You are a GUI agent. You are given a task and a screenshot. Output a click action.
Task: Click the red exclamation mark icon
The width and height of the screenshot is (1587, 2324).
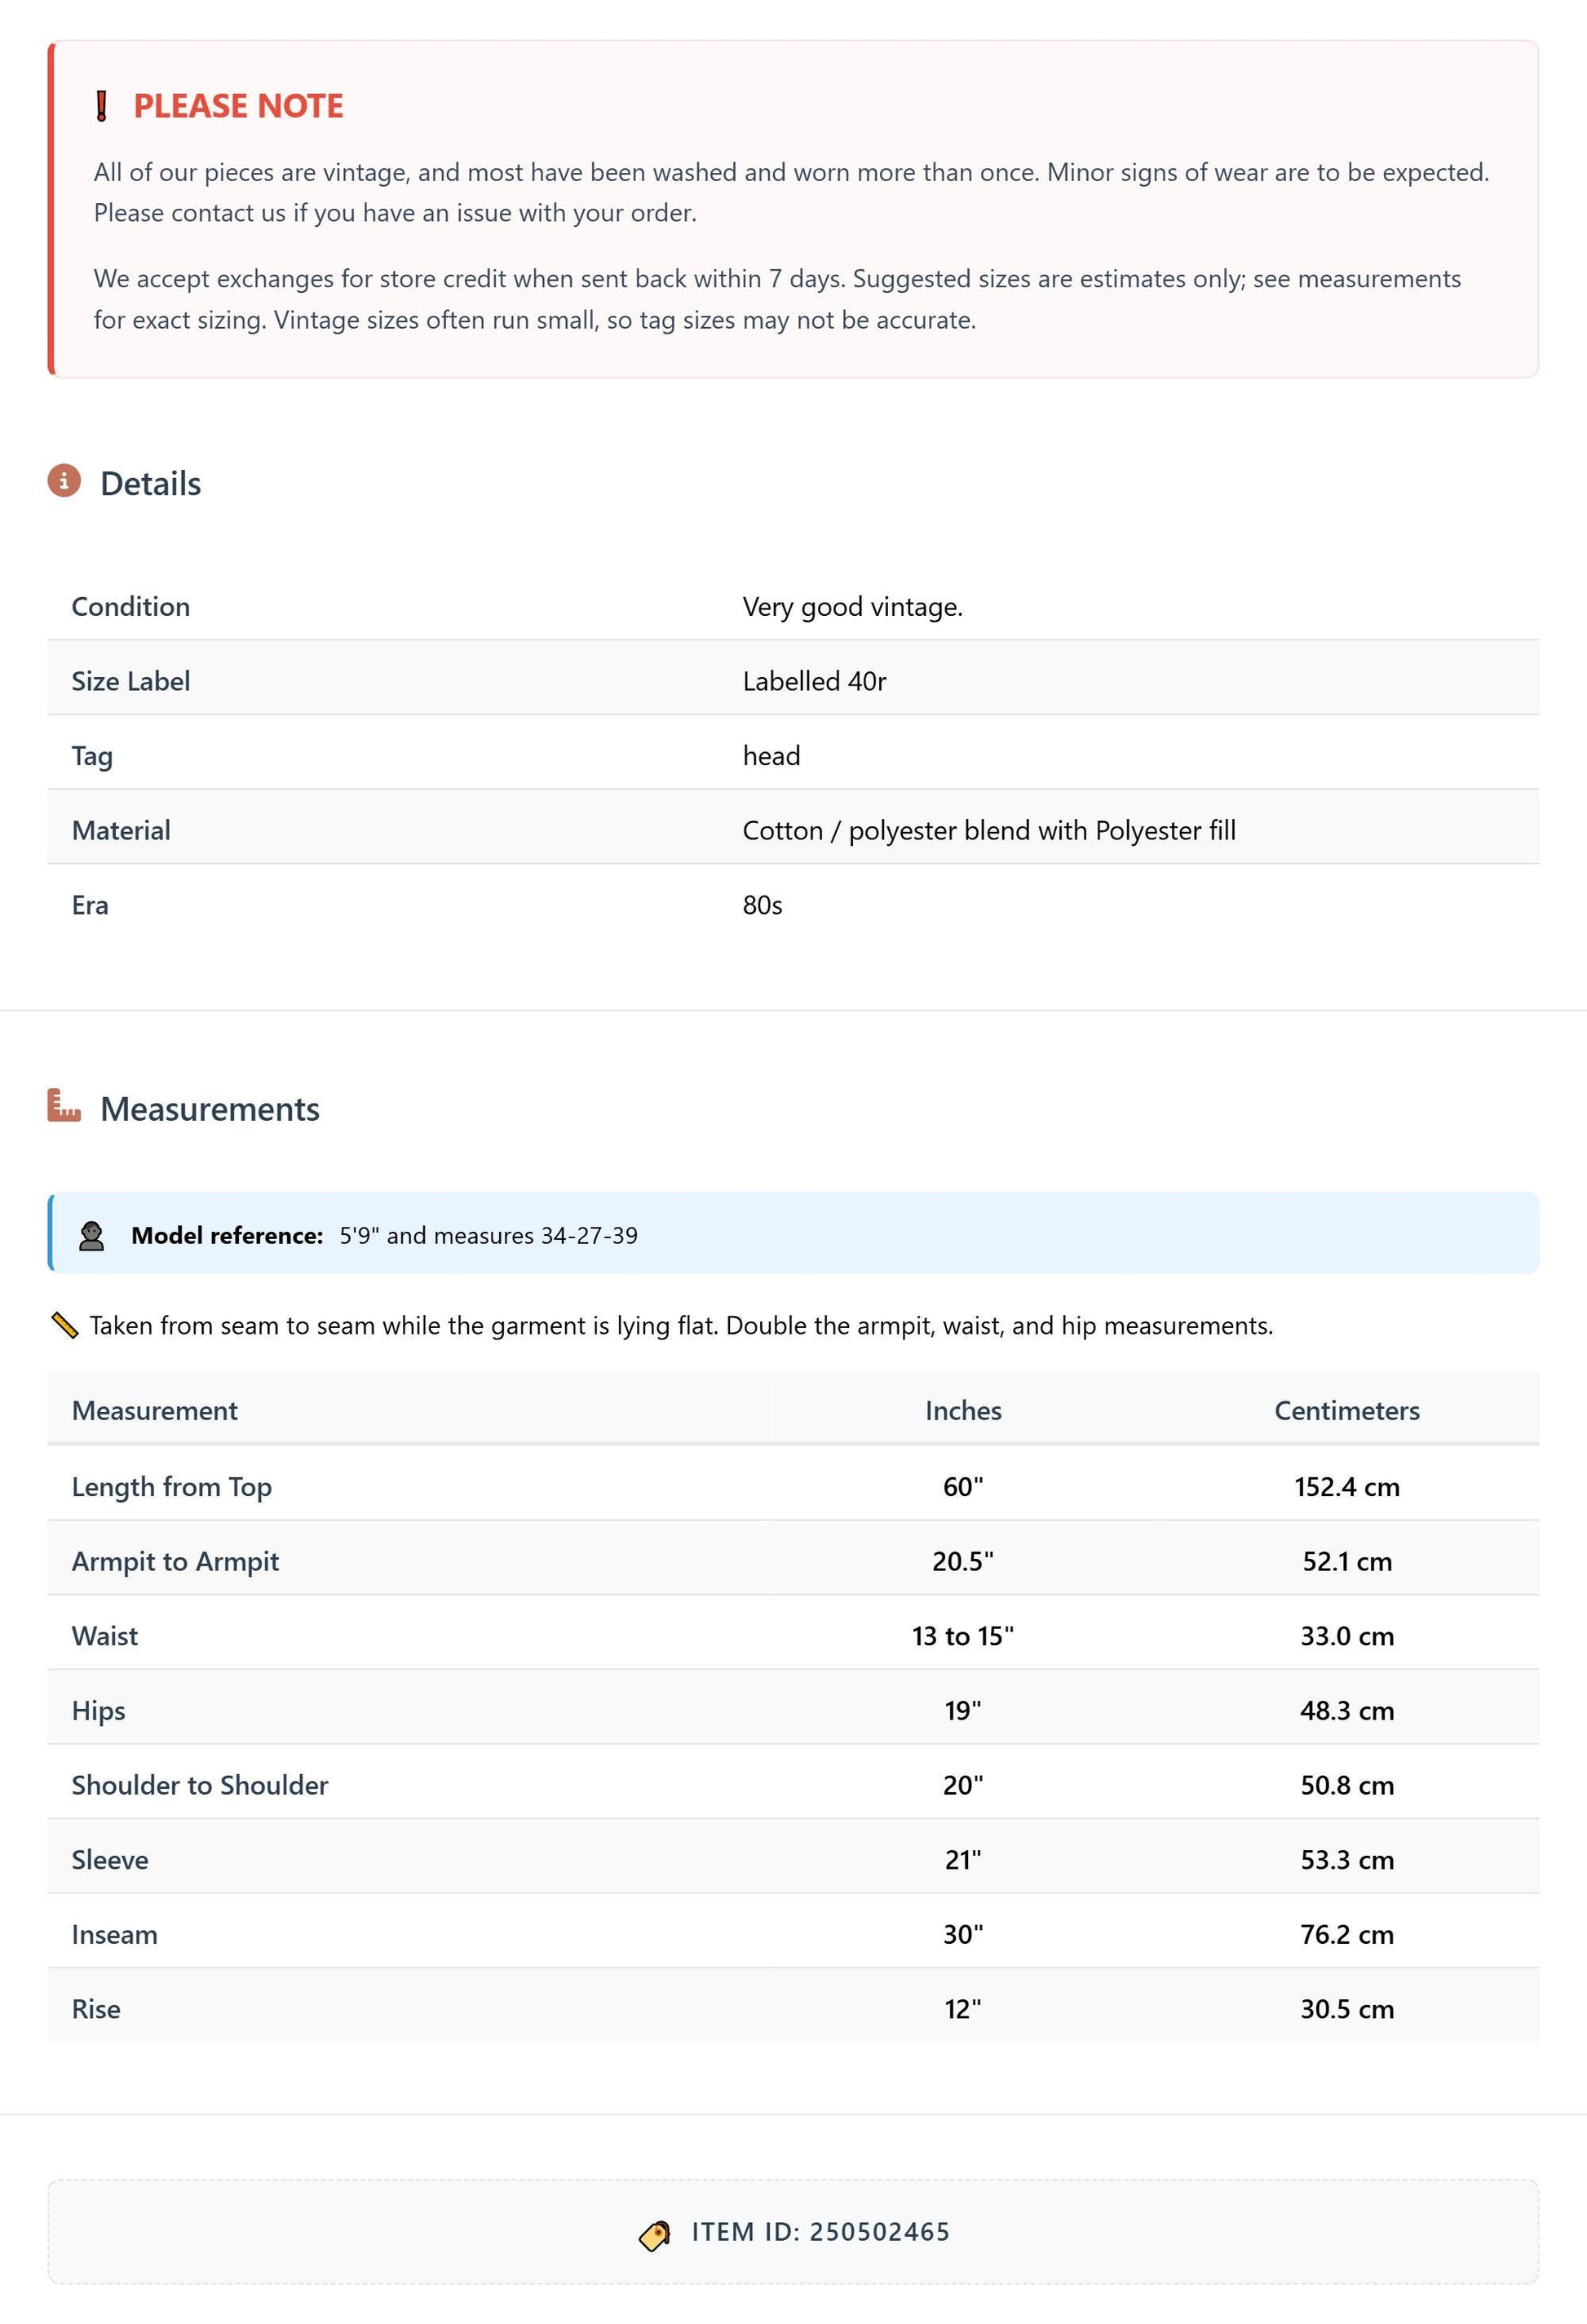coord(101,105)
